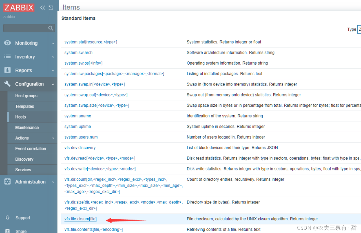The image size is (361, 233).
Task: Click the Reports chart icon
Action: (7, 70)
